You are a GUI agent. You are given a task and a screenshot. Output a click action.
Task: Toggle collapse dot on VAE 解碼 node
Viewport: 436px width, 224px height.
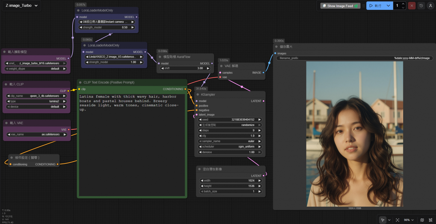coord(221,66)
